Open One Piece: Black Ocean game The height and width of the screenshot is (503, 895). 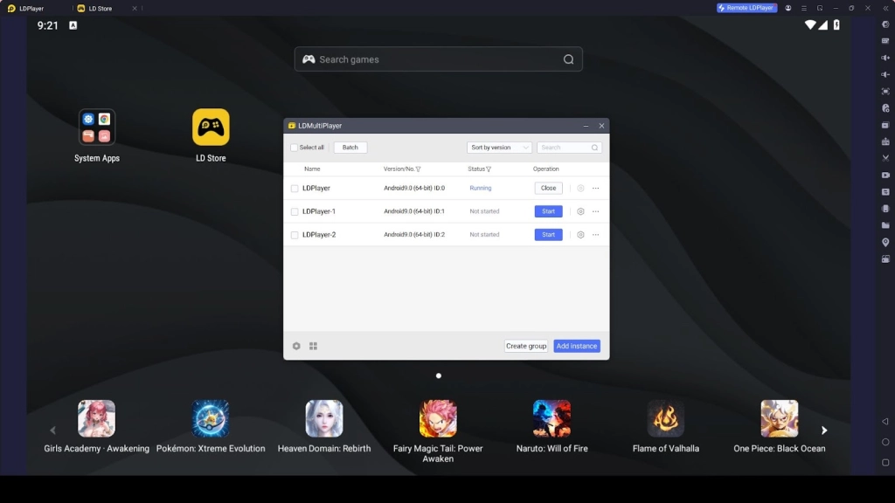pos(779,426)
